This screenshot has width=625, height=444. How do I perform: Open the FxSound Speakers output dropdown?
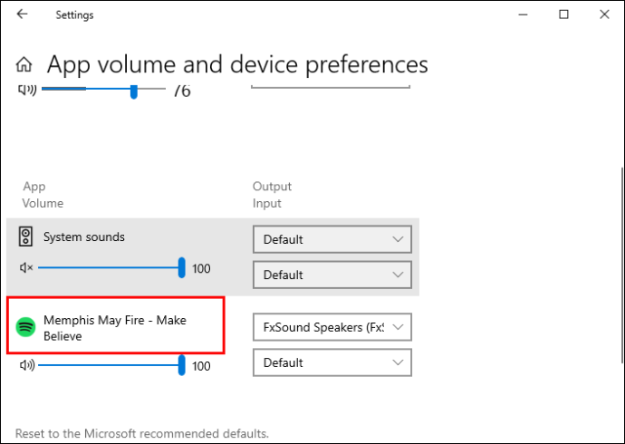click(x=332, y=327)
